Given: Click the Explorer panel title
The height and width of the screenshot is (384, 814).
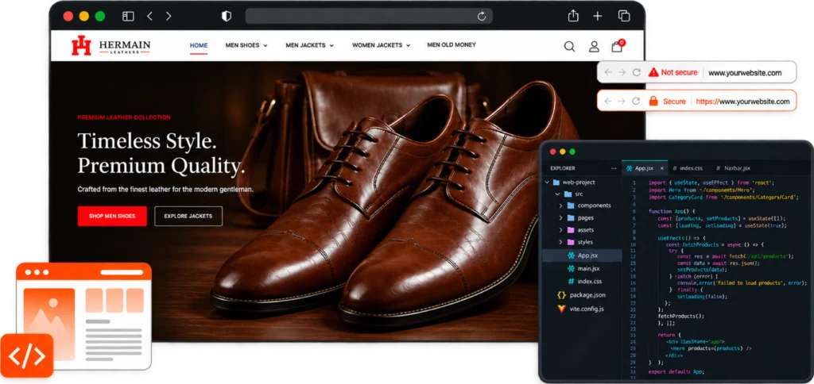Looking at the screenshot, I should pos(563,168).
